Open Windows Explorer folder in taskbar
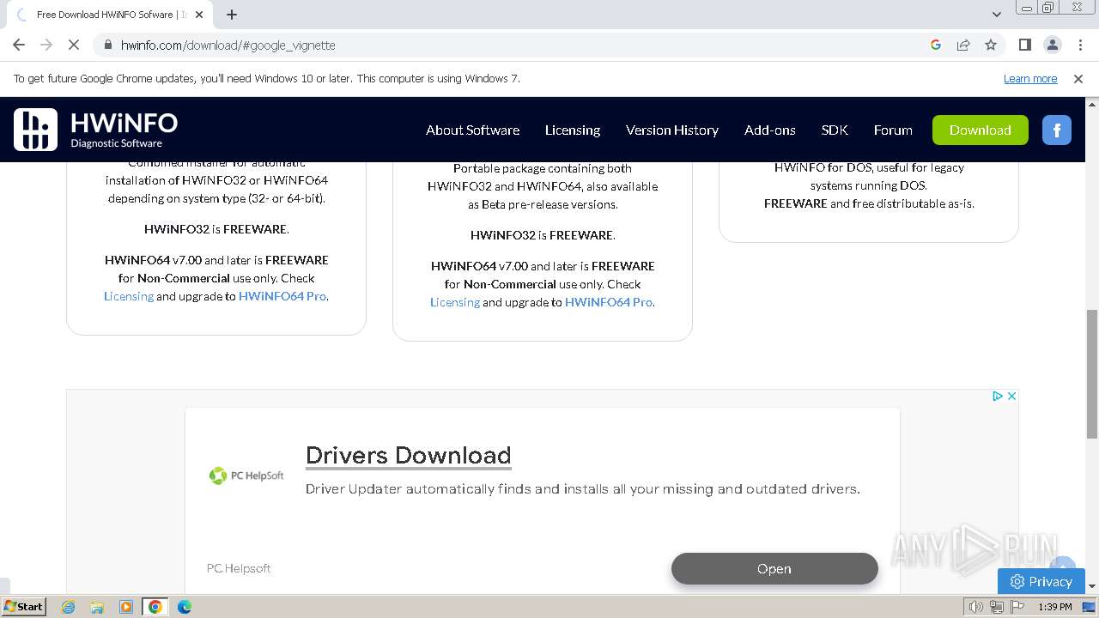Viewport: 1099px width, 618px height. (97, 607)
